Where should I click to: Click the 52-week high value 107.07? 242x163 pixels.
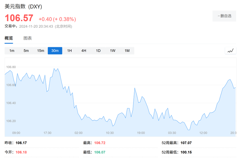186,143
